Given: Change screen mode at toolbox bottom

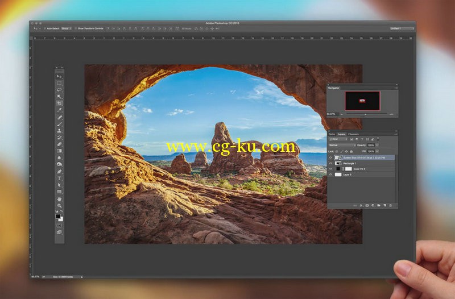Looking at the screenshot, I should pyautogui.click(x=59, y=232).
